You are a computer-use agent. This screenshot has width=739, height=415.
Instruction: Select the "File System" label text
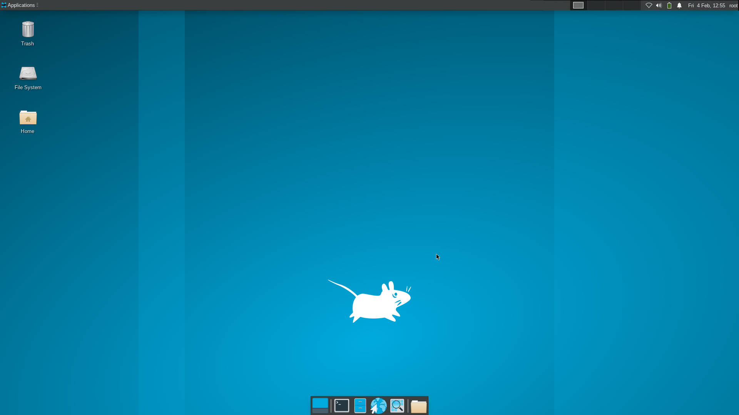pyautogui.click(x=28, y=87)
